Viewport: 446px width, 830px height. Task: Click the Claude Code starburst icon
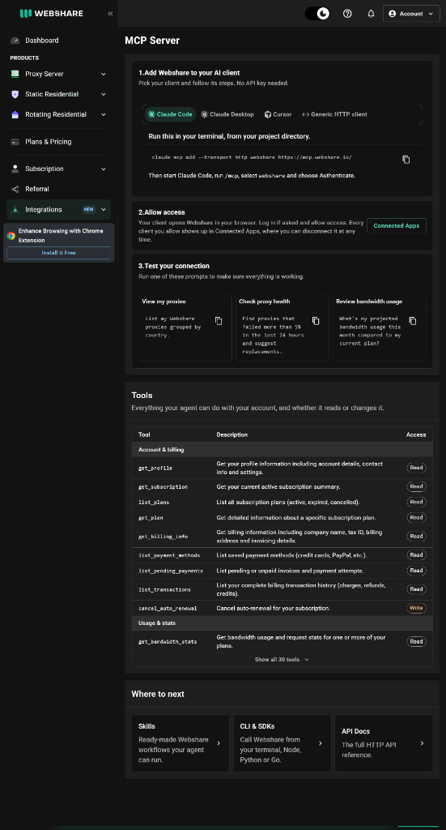tap(151, 114)
